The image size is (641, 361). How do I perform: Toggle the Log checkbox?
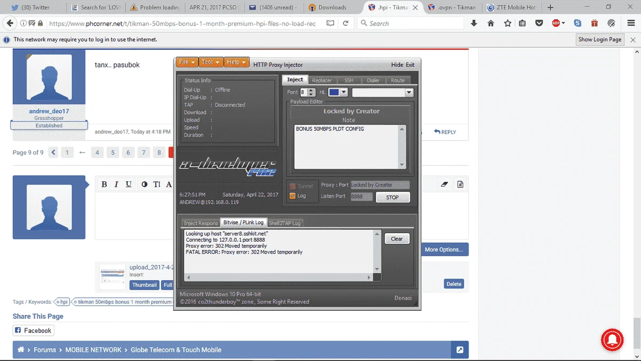(292, 196)
